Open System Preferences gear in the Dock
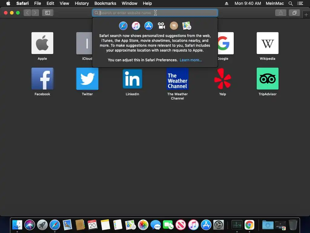The height and width of the screenshot is (233, 310). coord(219,225)
